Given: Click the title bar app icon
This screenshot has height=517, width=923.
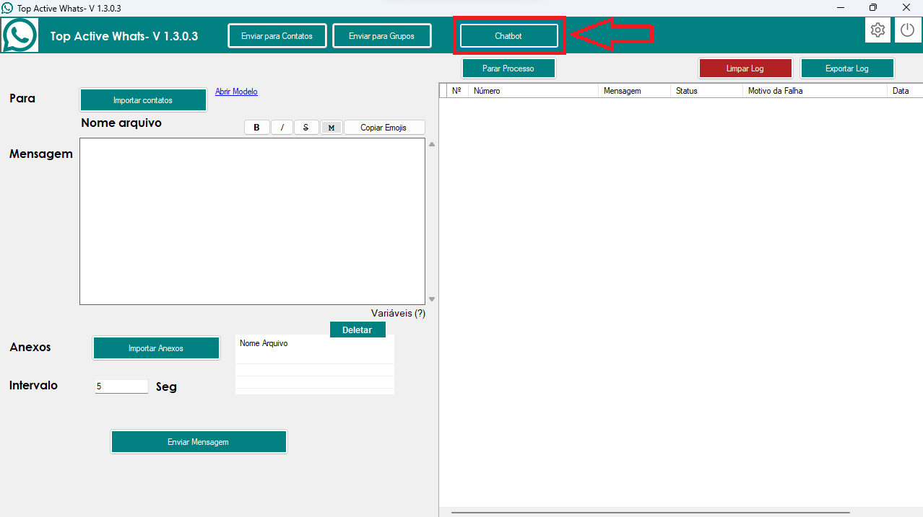Looking at the screenshot, I should point(7,8).
